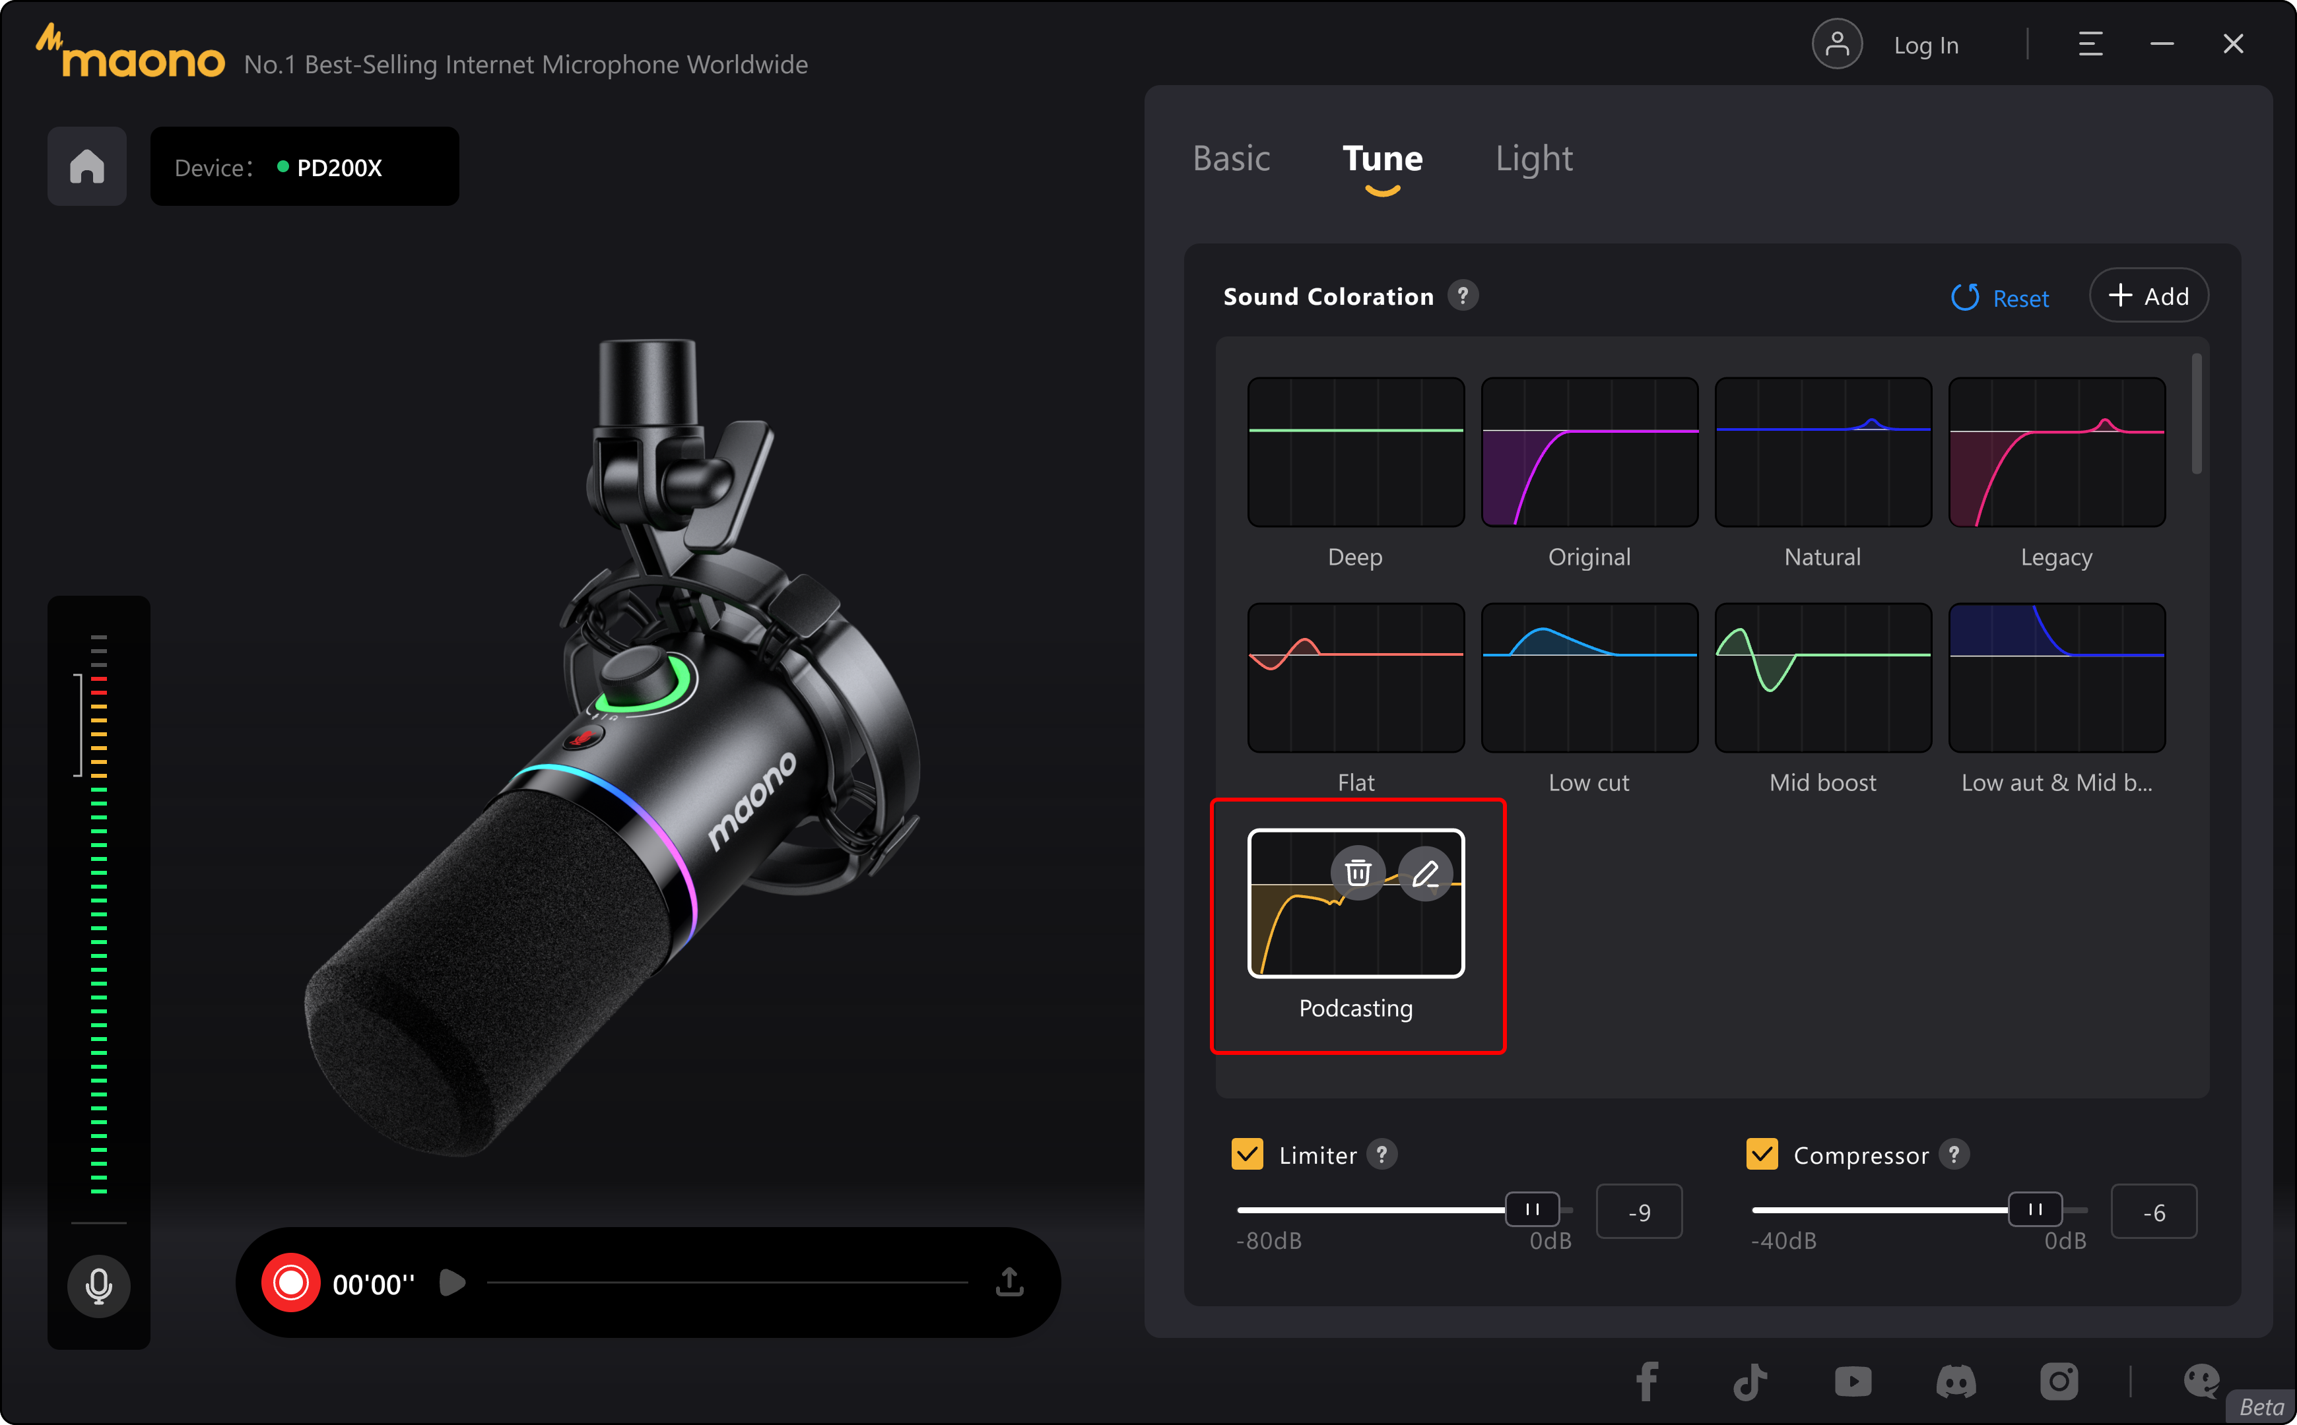The height and width of the screenshot is (1425, 2297).
Task: Open the user account icon
Action: point(1837,44)
